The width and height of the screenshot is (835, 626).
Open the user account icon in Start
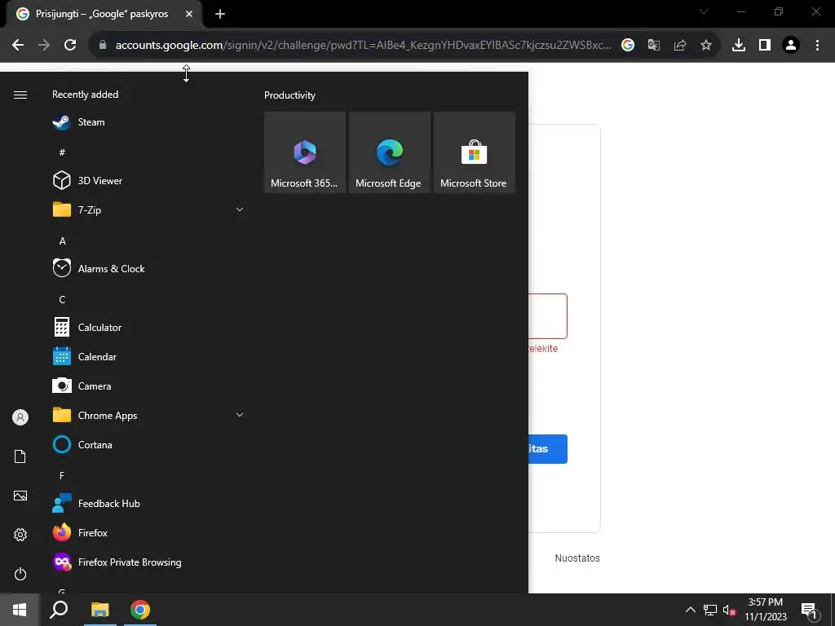point(20,417)
